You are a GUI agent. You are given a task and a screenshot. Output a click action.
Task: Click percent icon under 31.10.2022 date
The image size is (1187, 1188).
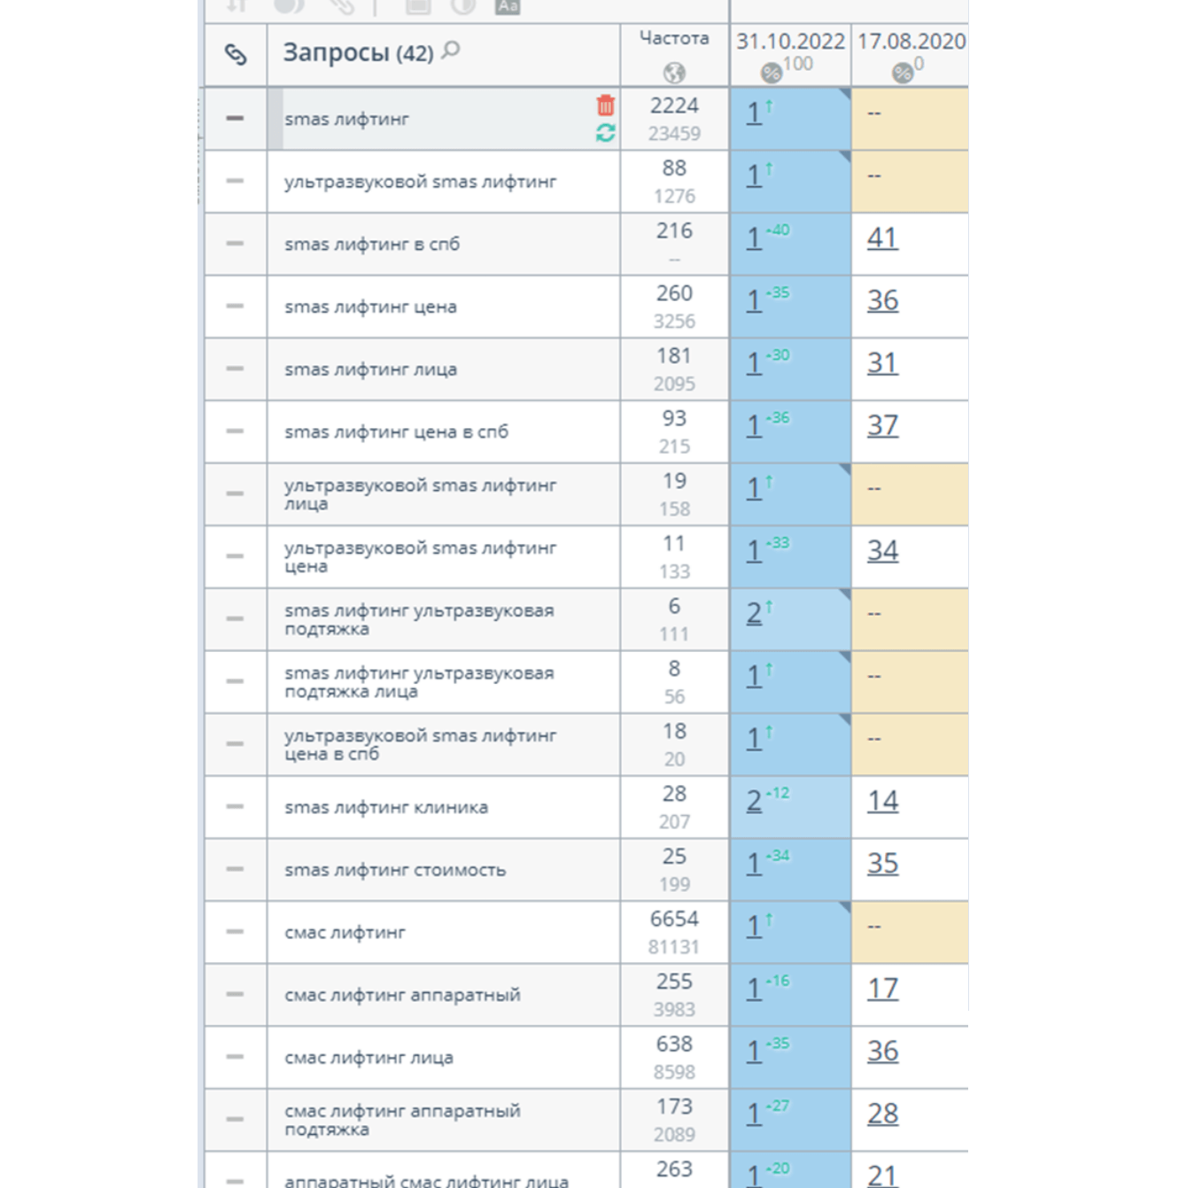771,73
